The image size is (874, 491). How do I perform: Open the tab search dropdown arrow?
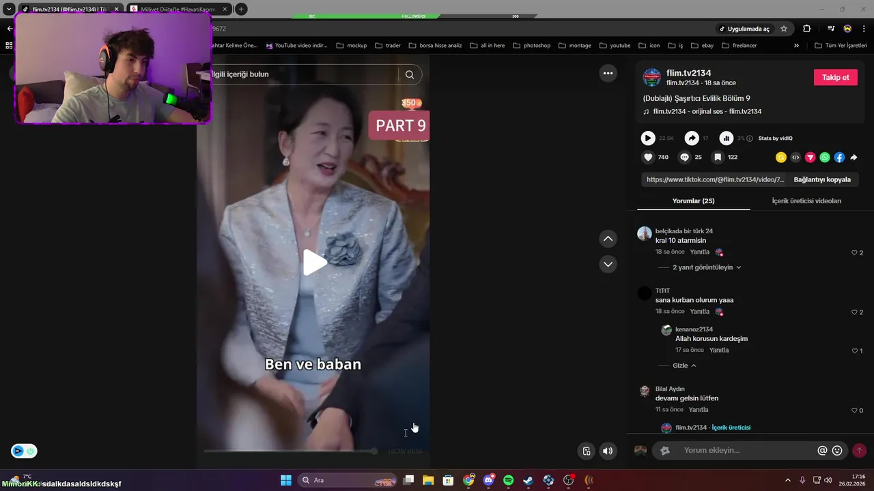tap(9, 9)
